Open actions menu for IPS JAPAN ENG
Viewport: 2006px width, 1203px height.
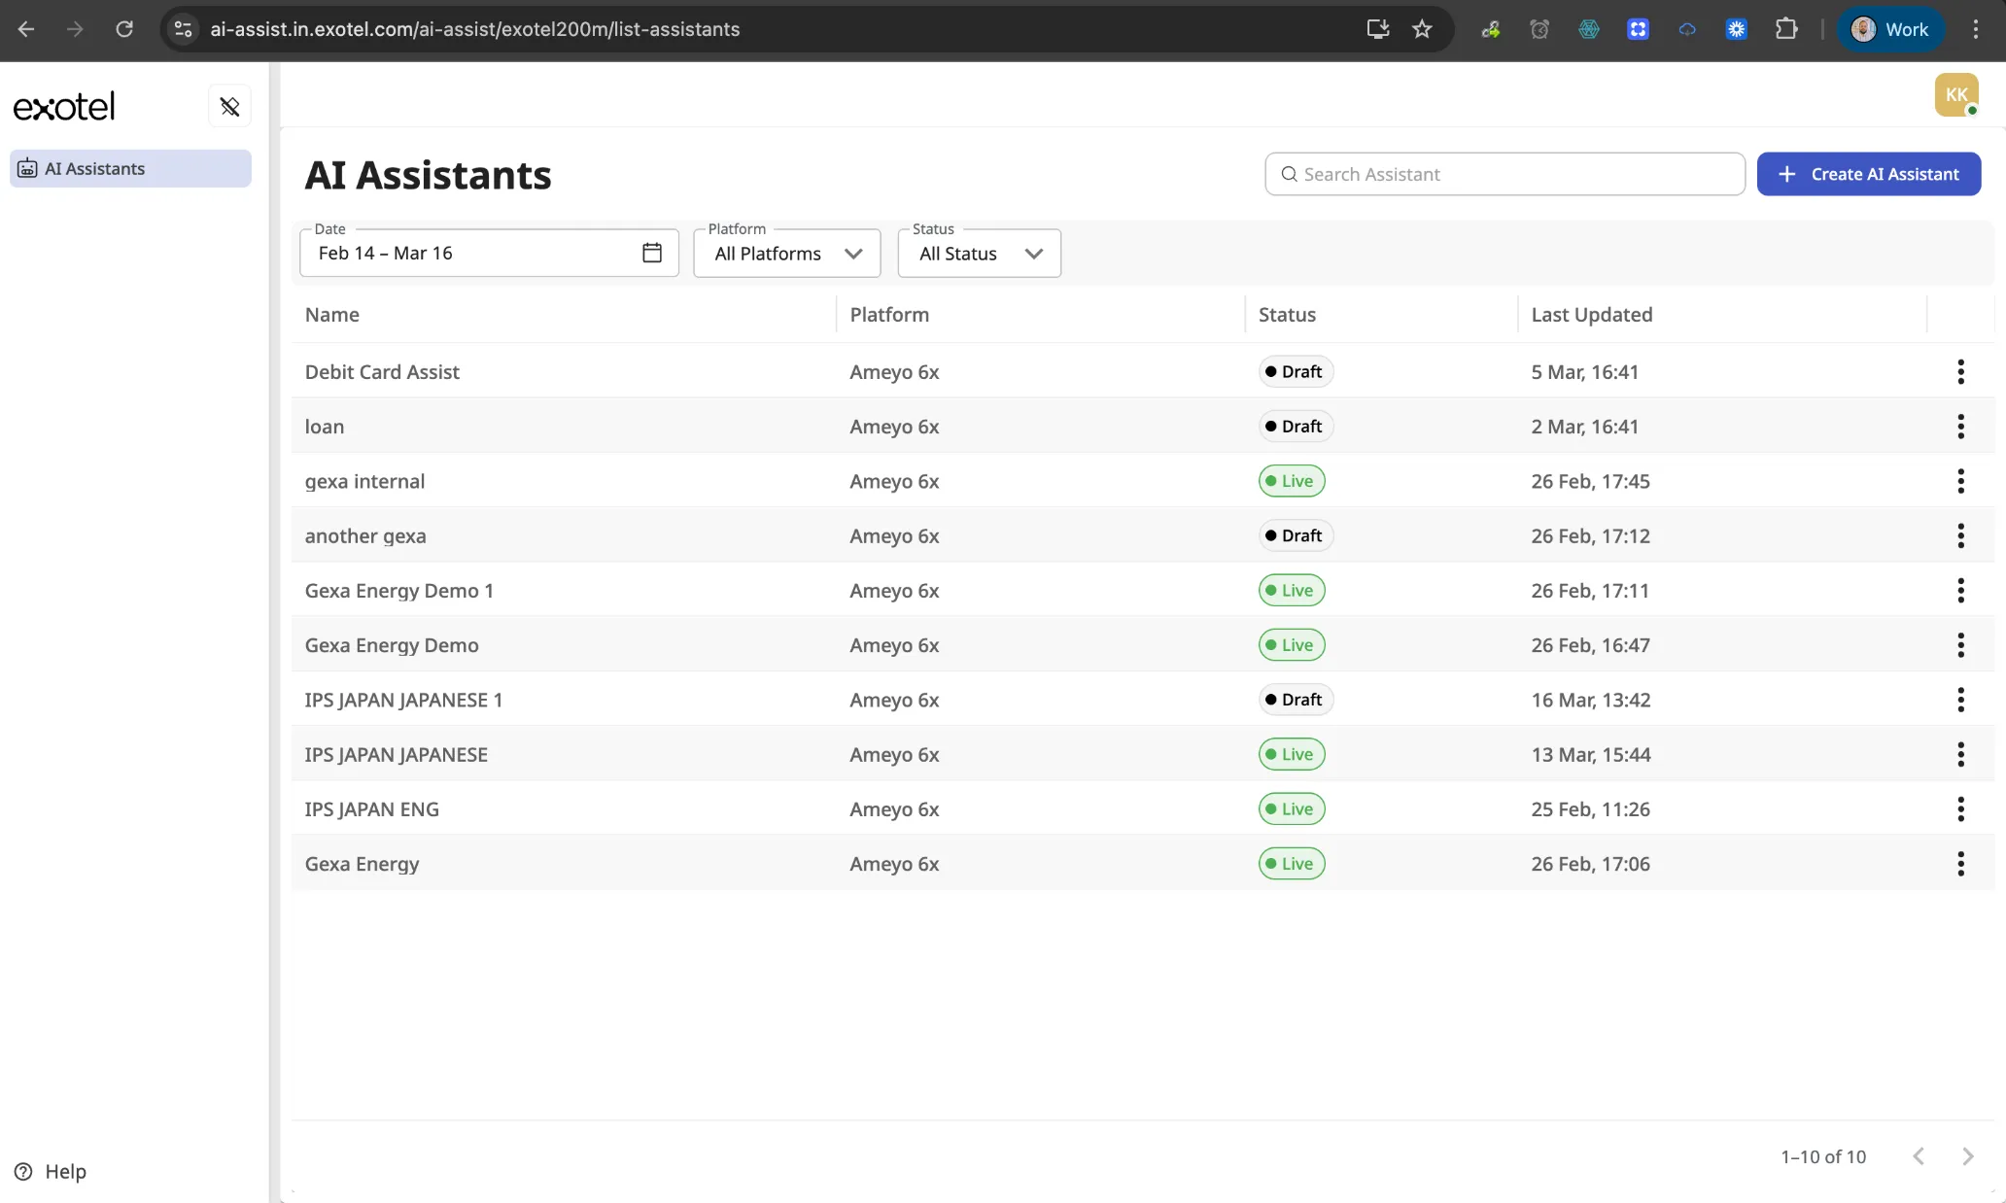[x=1960, y=808]
